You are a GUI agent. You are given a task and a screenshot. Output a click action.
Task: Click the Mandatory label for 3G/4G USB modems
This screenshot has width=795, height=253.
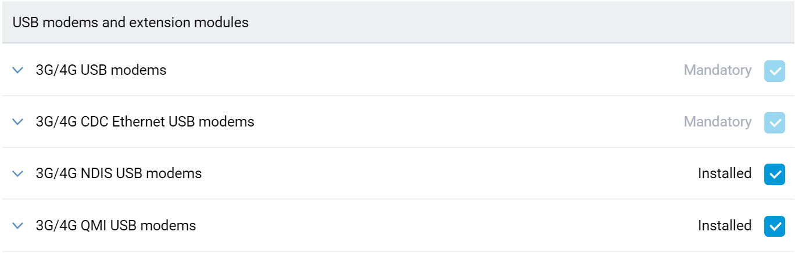[x=717, y=70]
